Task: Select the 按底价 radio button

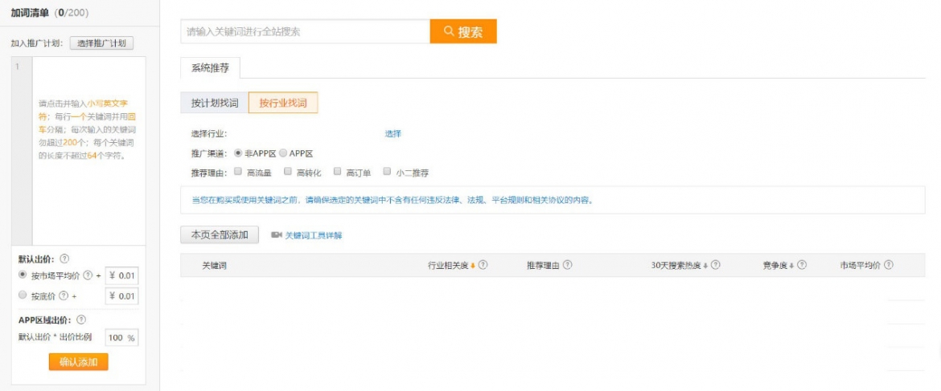Action: [23, 295]
